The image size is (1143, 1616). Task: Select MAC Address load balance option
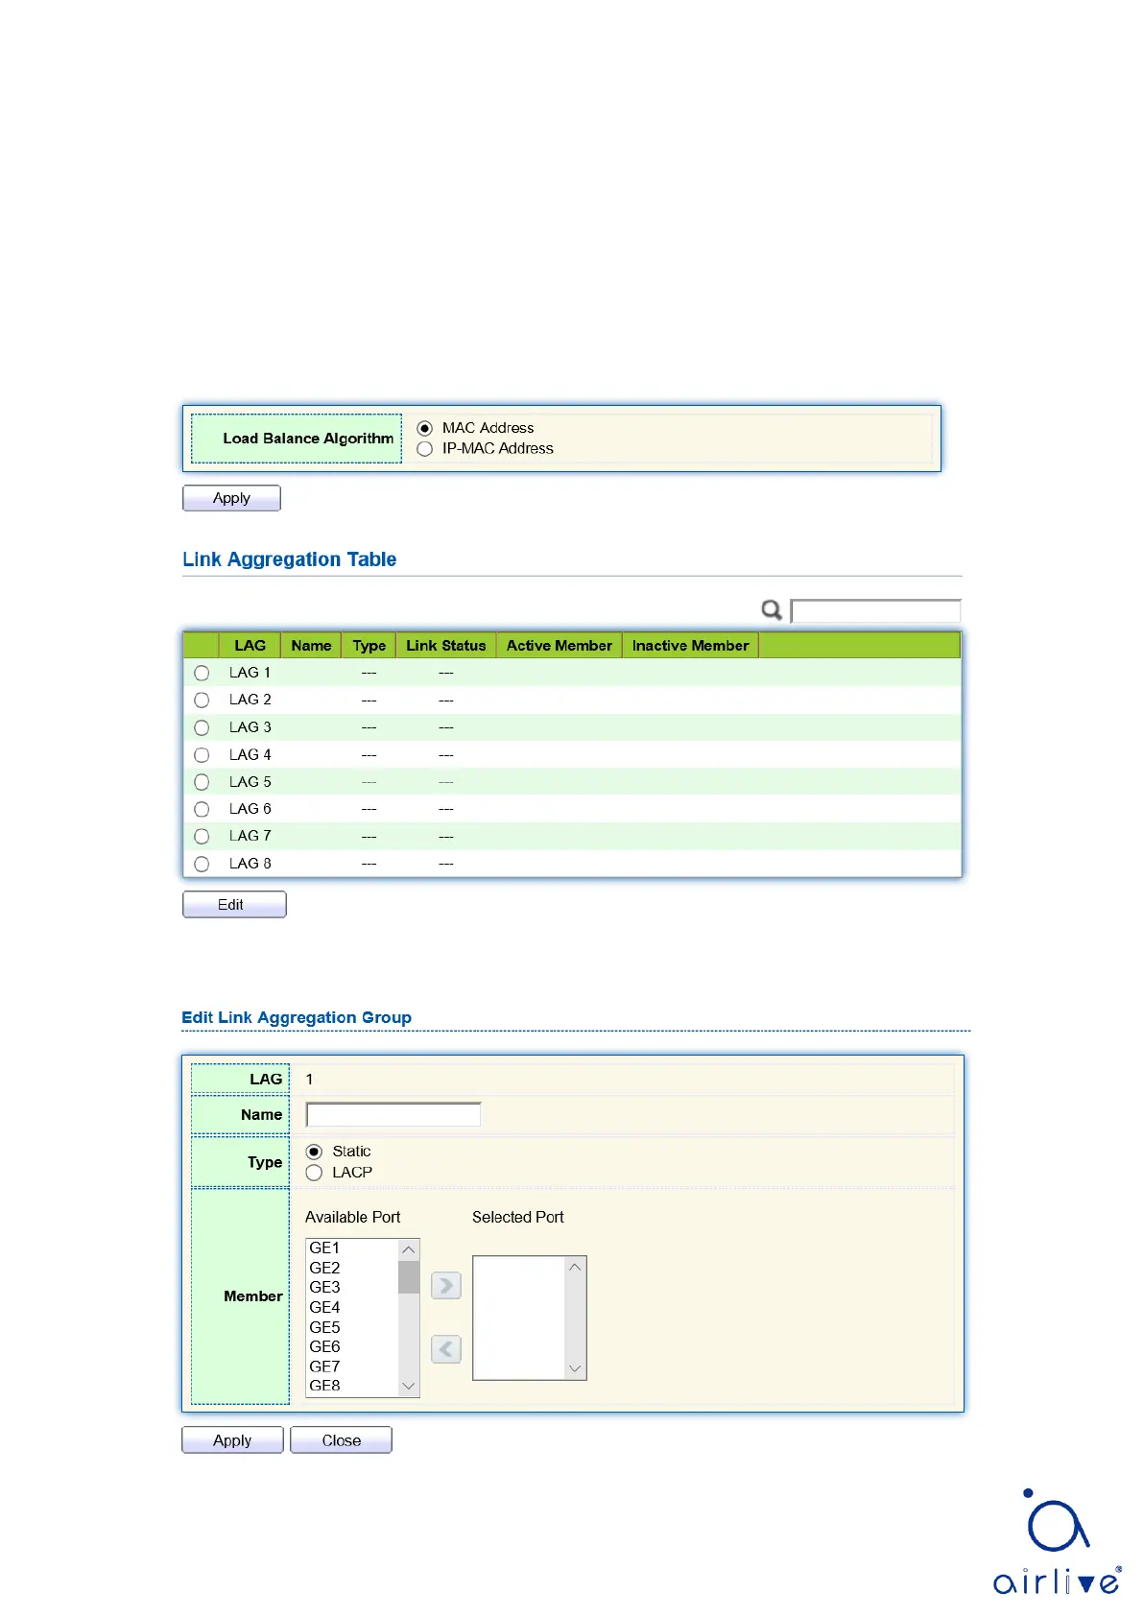tap(425, 428)
